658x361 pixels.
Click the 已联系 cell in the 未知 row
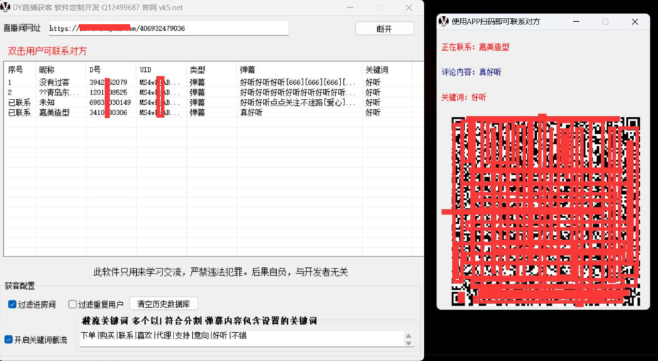(19, 102)
